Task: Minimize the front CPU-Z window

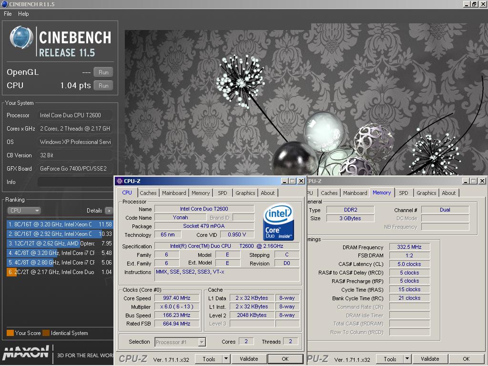Action: 285,181
